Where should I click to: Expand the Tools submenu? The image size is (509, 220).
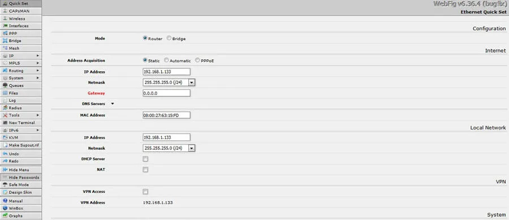pos(38,115)
